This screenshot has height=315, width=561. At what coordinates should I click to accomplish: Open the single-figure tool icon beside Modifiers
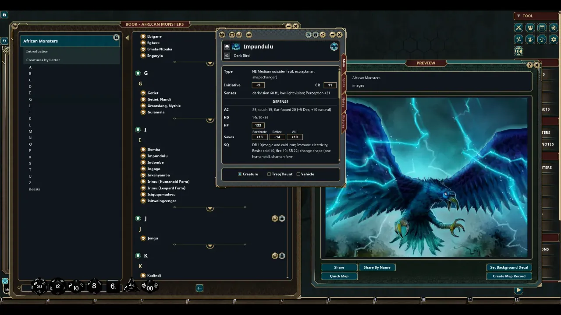coord(530,39)
